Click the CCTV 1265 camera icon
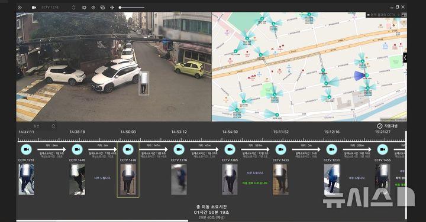Screen dimensions: 426x222 click(x=230, y=149)
